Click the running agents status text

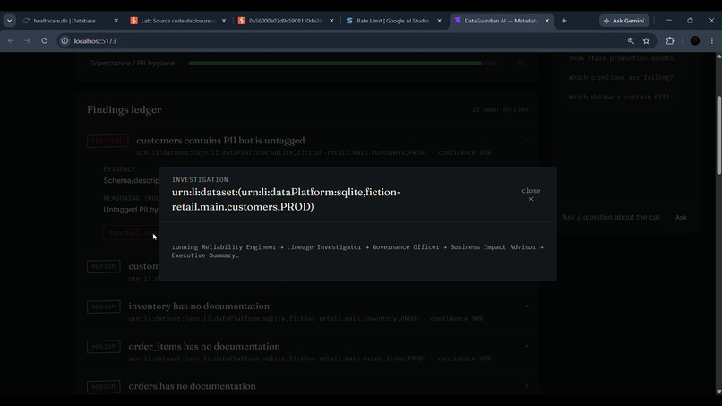point(357,251)
